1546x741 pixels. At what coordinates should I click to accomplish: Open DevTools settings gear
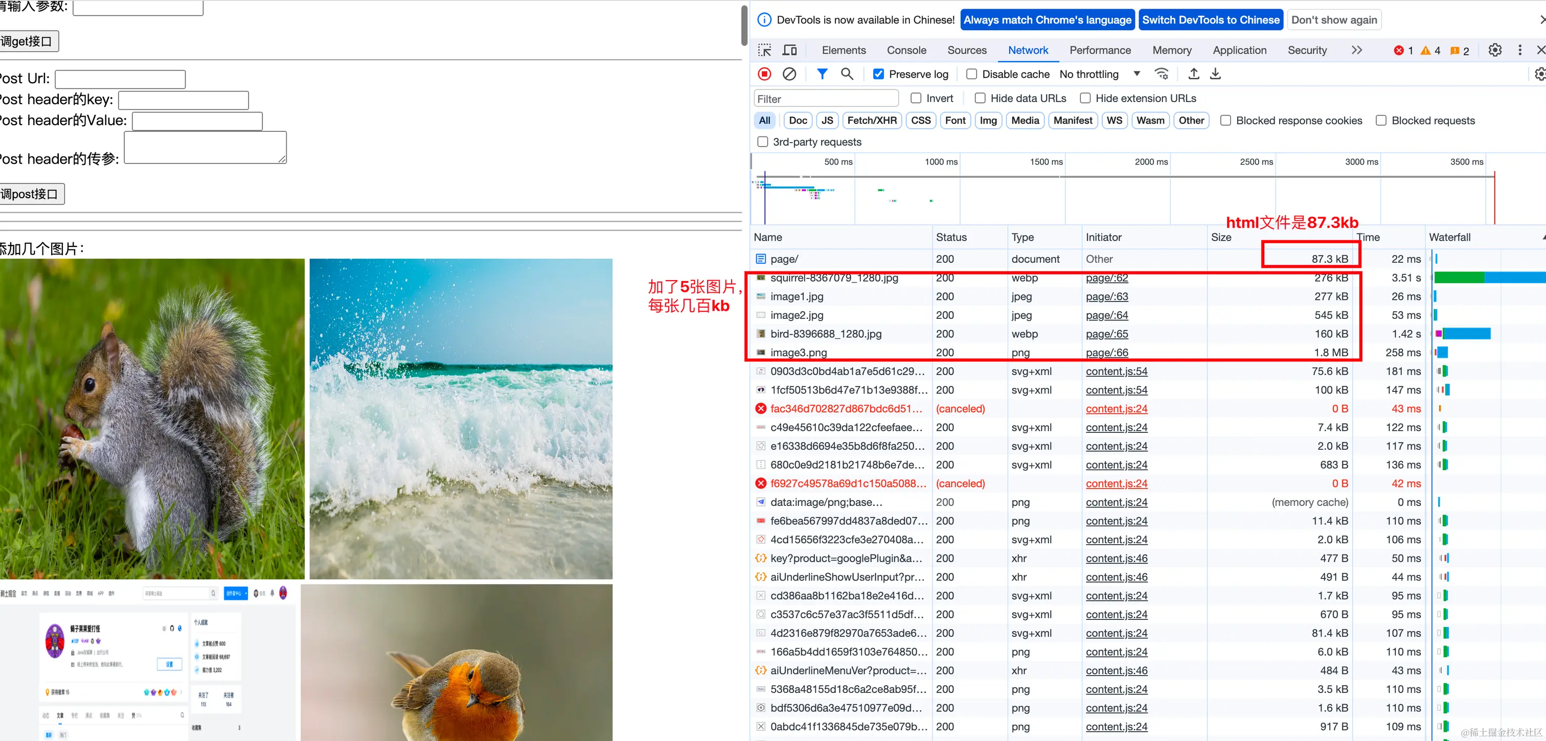pyautogui.click(x=1495, y=51)
